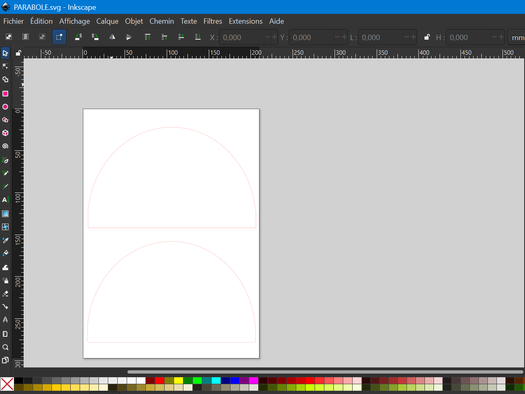Increase the X coordinate value
The height and width of the screenshot is (394, 525).
[275, 37]
